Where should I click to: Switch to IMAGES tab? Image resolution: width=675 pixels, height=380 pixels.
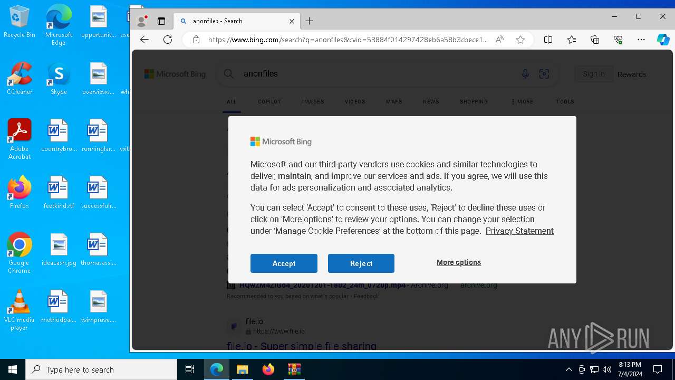tap(313, 101)
